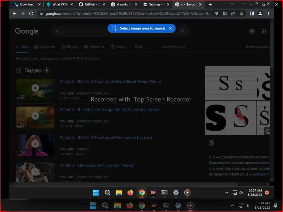This screenshot has height=212, width=283.
Task: Open the Chrome three-dot menu
Action: (x=269, y=14)
